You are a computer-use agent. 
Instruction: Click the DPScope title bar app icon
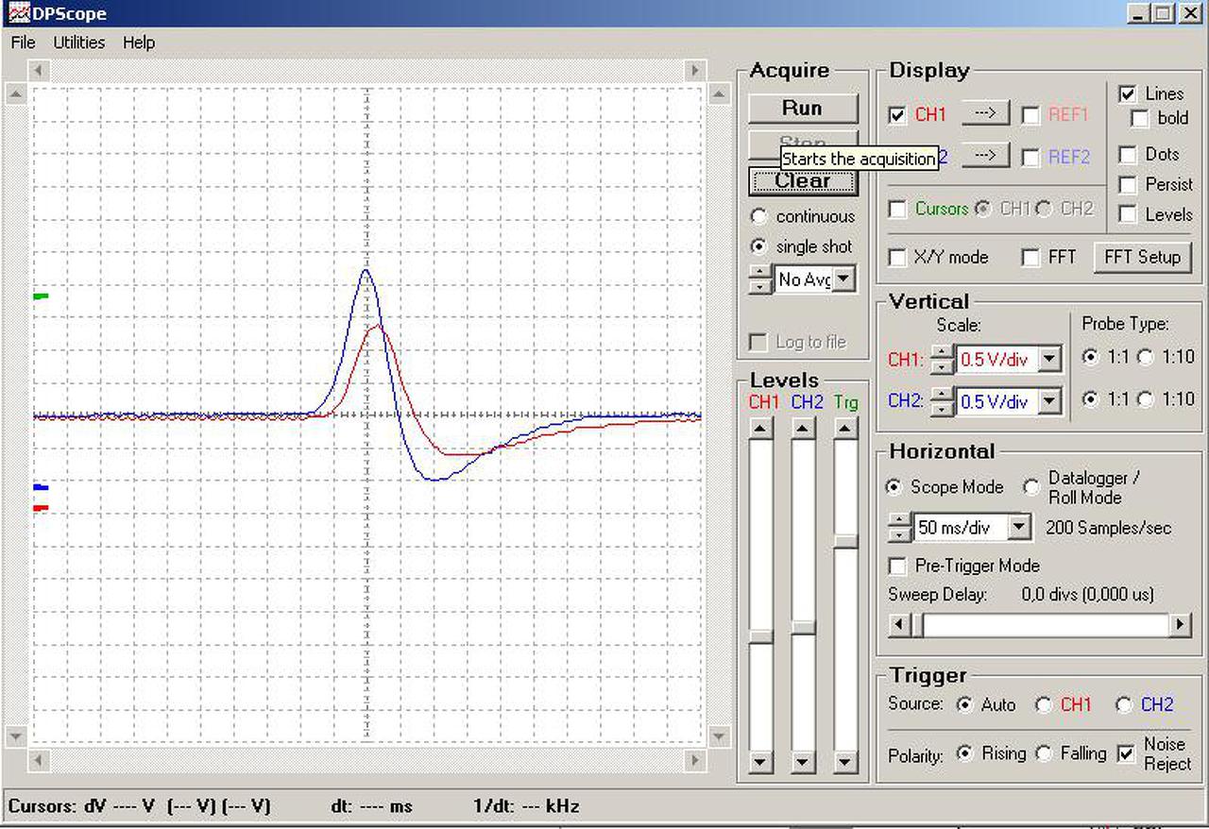(17, 12)
